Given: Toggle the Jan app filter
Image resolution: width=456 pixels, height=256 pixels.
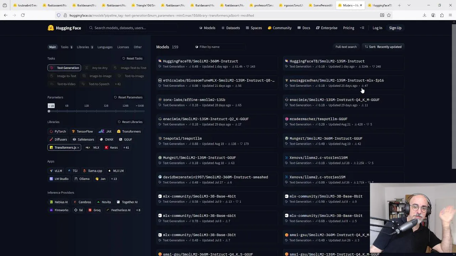Looking at the screenshot, I should (100, 179).
